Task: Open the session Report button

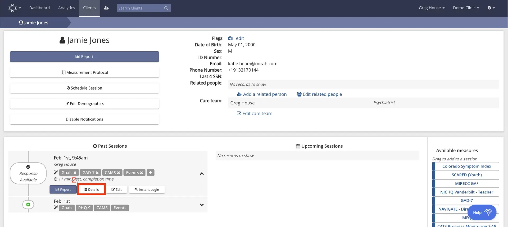Action: [x=63, y=189]
